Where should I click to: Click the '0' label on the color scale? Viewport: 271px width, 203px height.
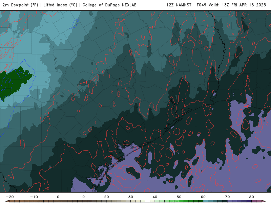click(58, 197)
